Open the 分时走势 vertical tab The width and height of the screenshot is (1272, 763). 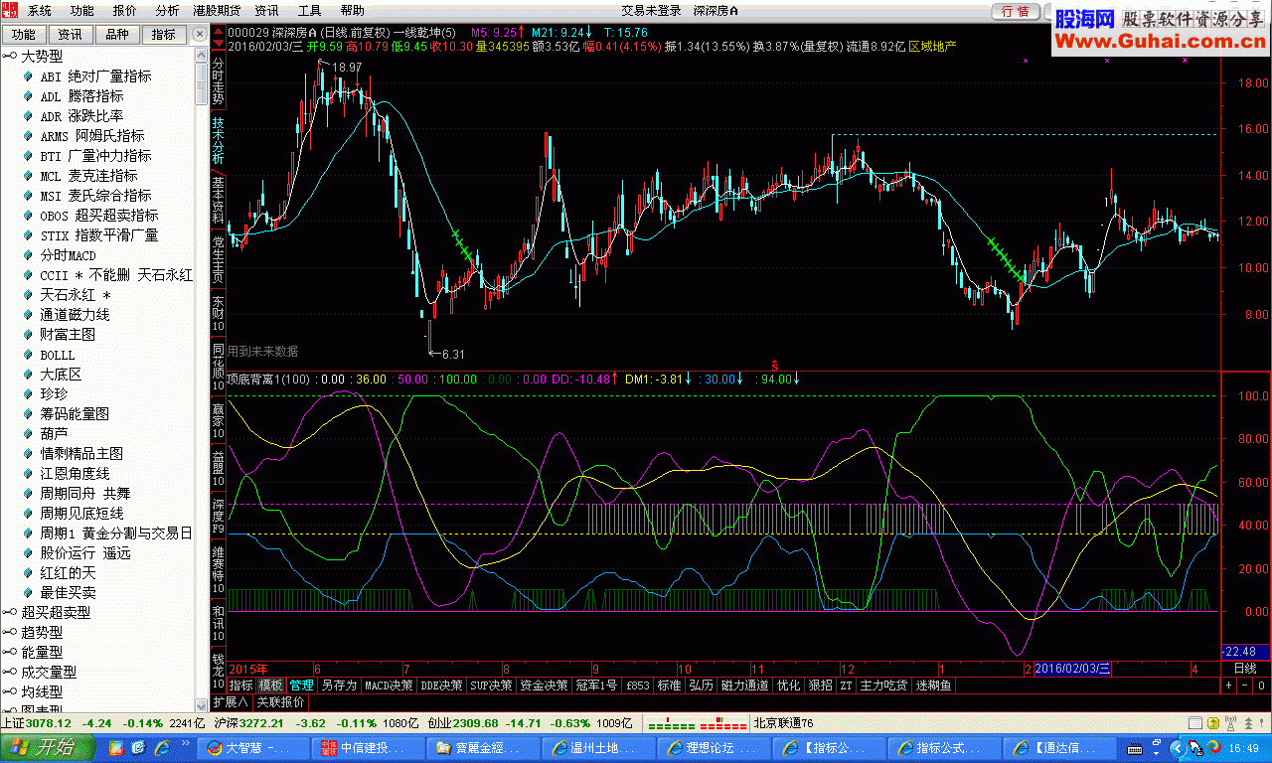click(219, 82)
